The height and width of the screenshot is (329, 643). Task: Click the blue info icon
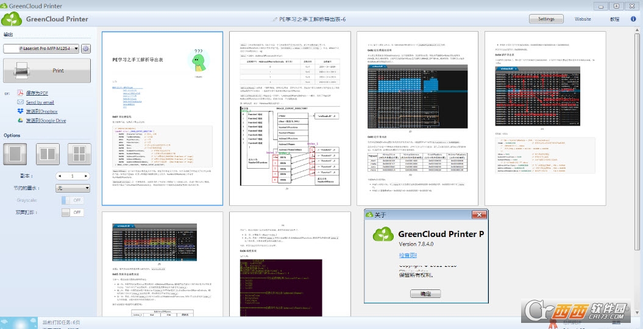point(633,19)
